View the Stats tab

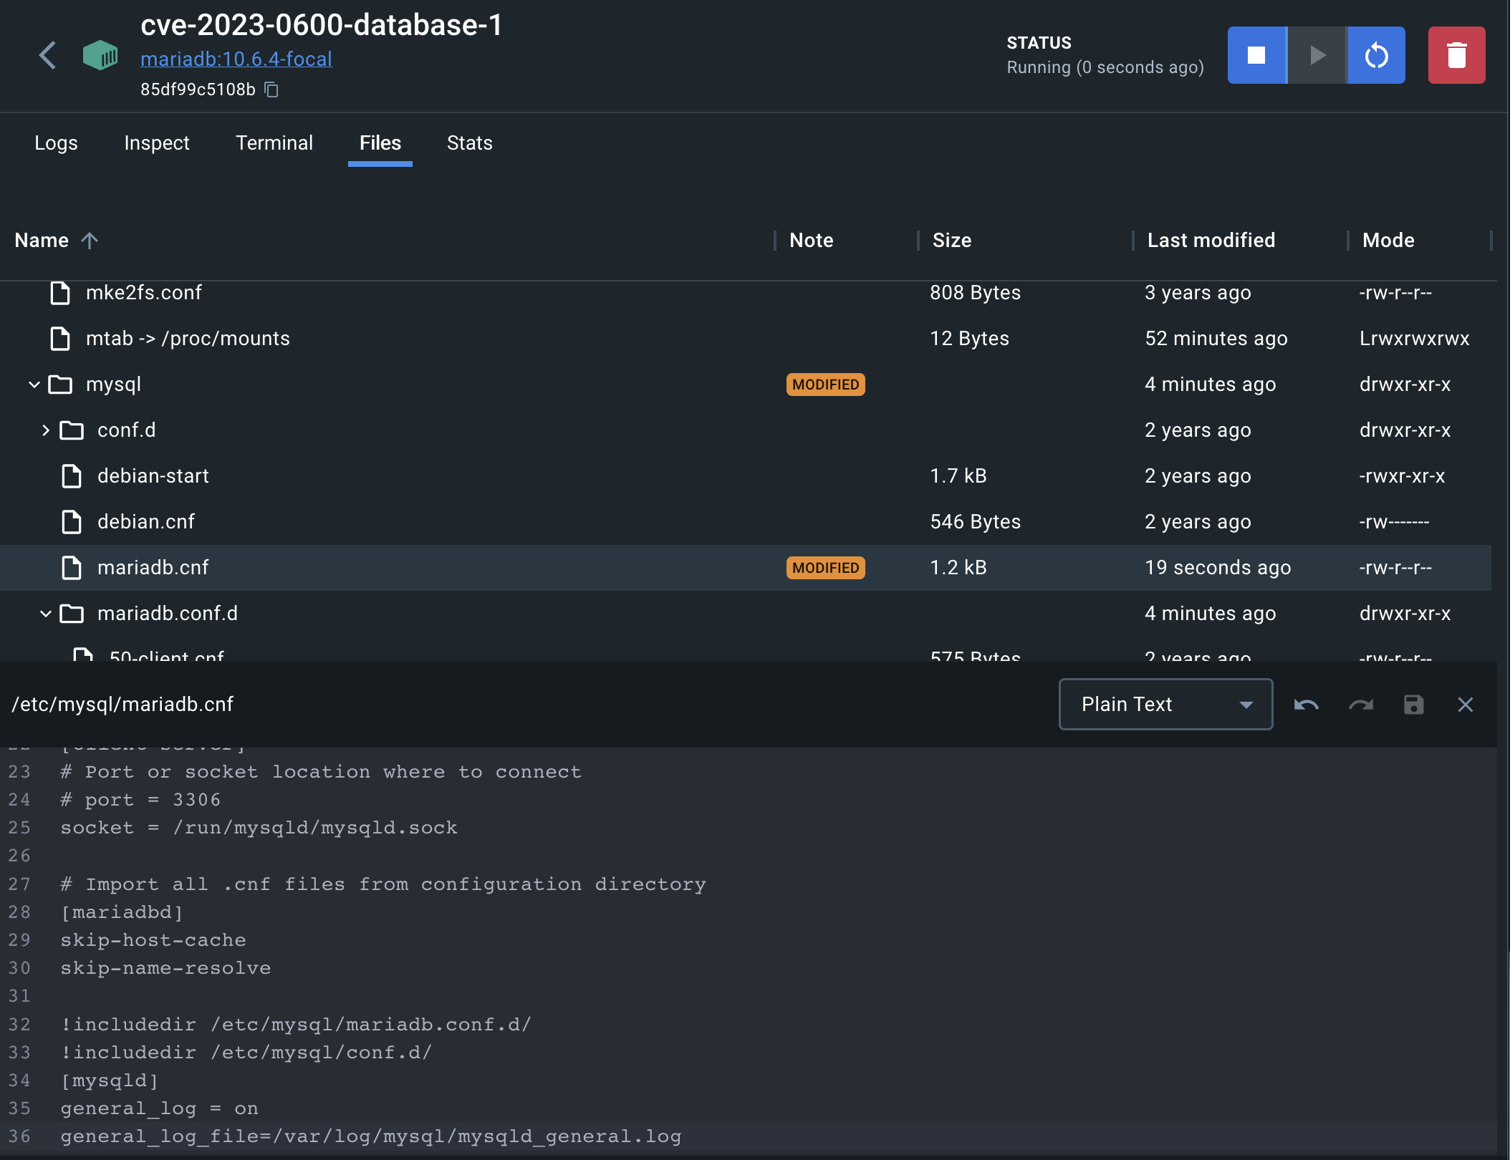coord(469,143)
